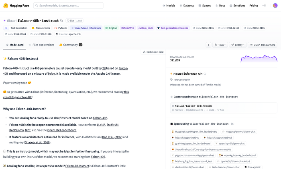Open h2oai/h2ogpt-chatbot space

pyautogui.click(x=185, y=137)
